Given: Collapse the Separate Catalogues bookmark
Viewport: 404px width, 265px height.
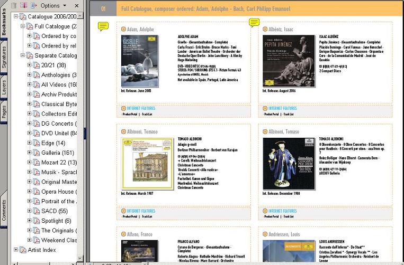Looking at the screenshot, I should pos(23,55).
